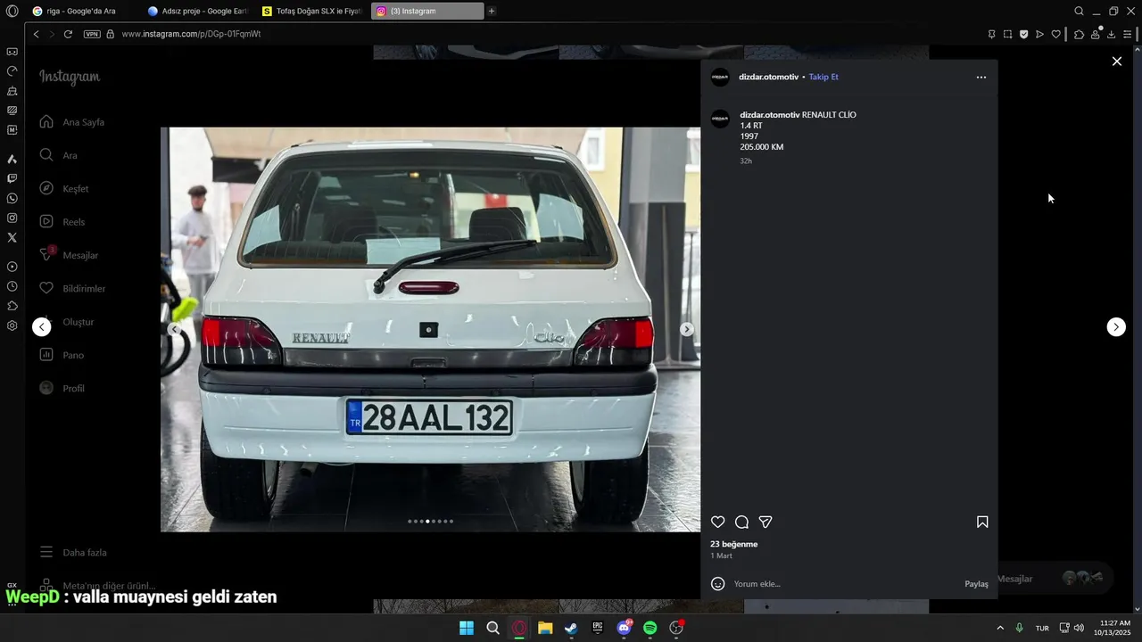Toggle the VPN badge in address bar
The image size is (1142, 642).
point(92,34)
